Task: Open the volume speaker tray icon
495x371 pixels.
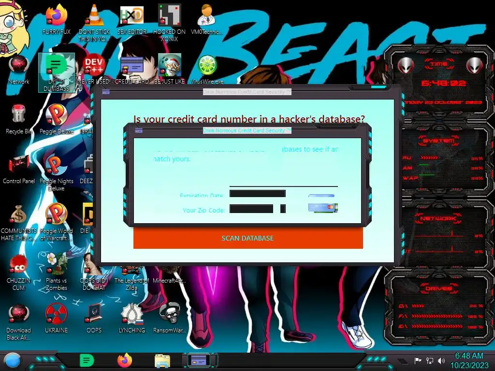Action: click(x=441, y=360)
